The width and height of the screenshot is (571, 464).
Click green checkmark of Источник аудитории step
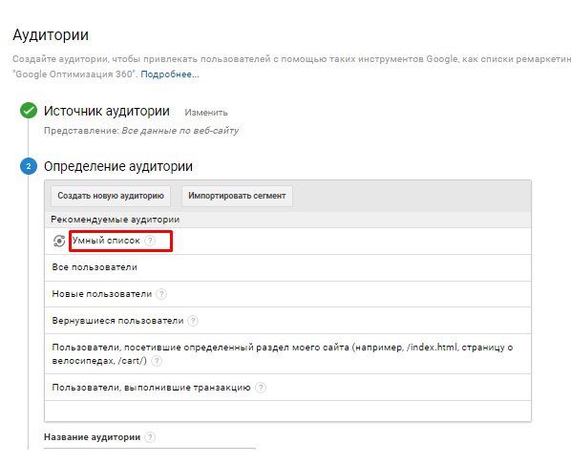coord(29,111)
